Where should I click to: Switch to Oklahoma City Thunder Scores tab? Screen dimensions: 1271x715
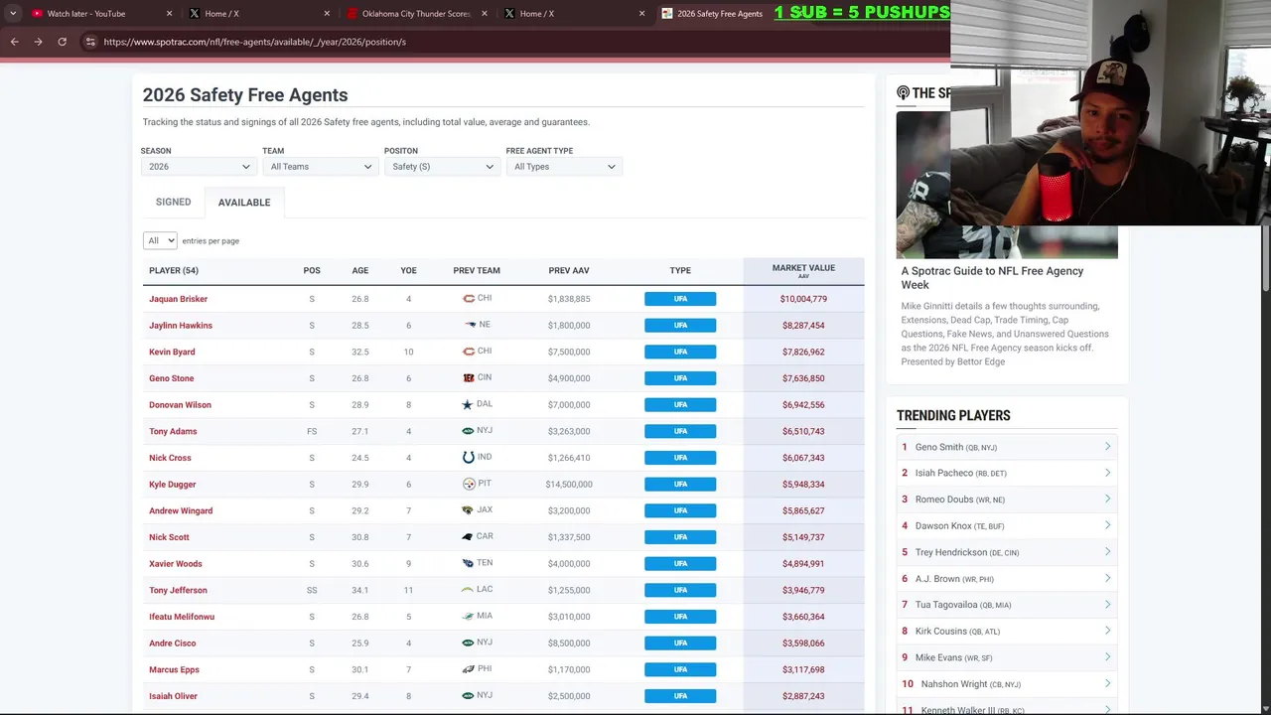point(416,14)
